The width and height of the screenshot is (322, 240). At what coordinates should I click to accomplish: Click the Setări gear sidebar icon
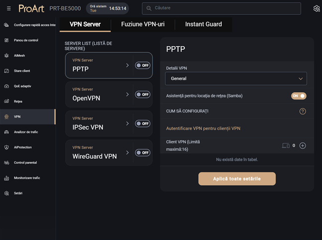[6, 193]
